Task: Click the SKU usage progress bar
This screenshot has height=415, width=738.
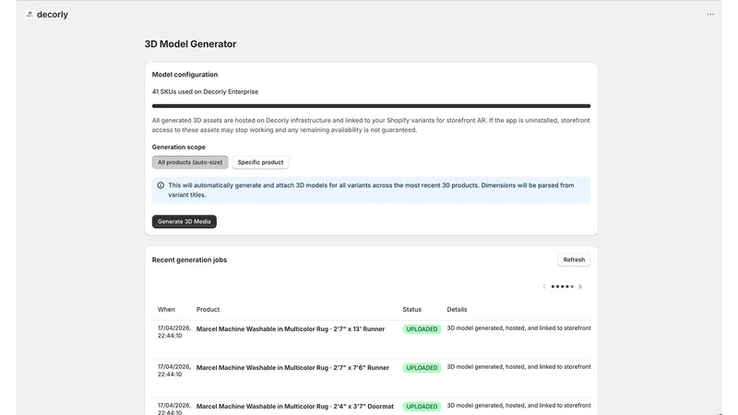Action: pyautogui.click(x=371, y=106)
